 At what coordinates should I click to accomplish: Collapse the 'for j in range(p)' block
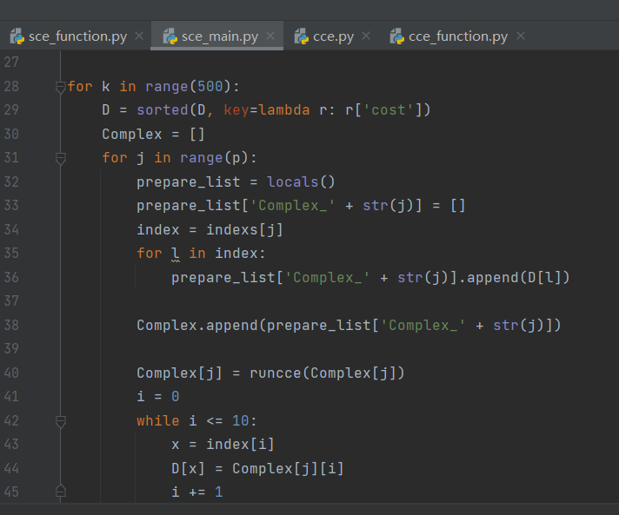point(60,159)
